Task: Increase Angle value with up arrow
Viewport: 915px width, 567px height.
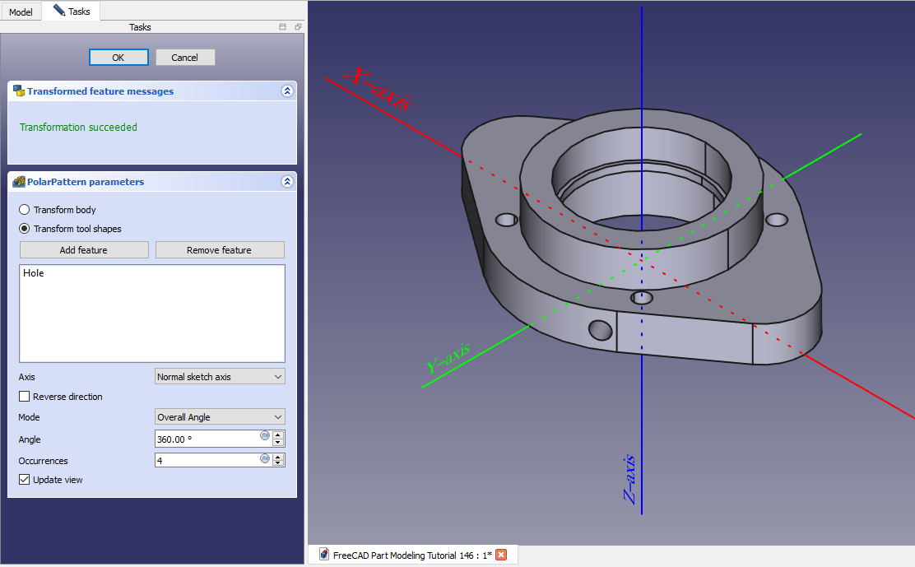Action: [x=278, y=435]
